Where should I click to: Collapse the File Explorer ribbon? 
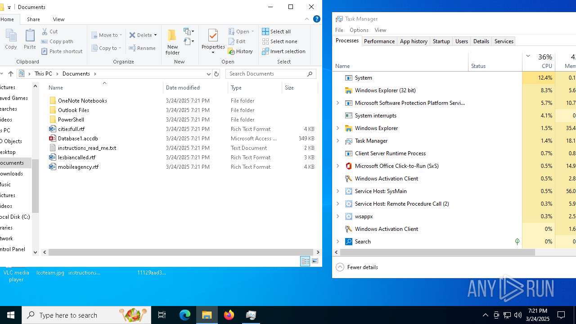click(307, 19)
